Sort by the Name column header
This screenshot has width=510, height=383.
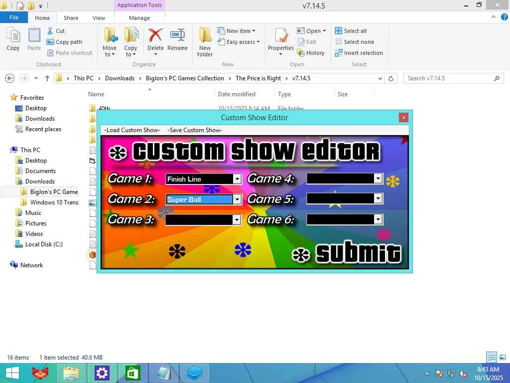tap(96, 94)
